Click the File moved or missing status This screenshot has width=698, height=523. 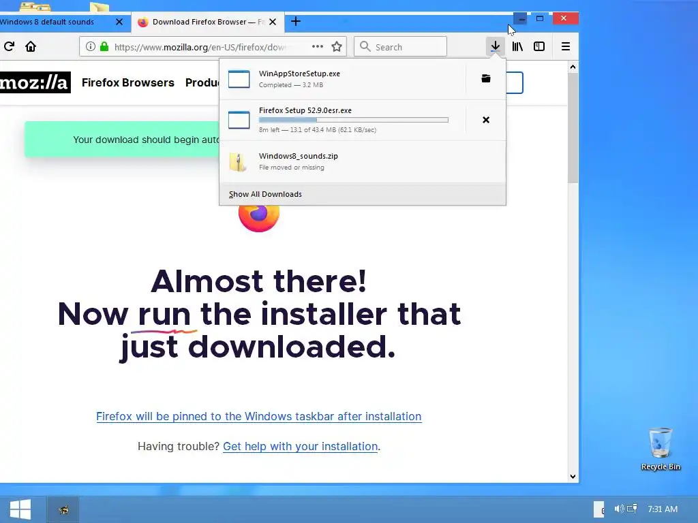point(292,168)
